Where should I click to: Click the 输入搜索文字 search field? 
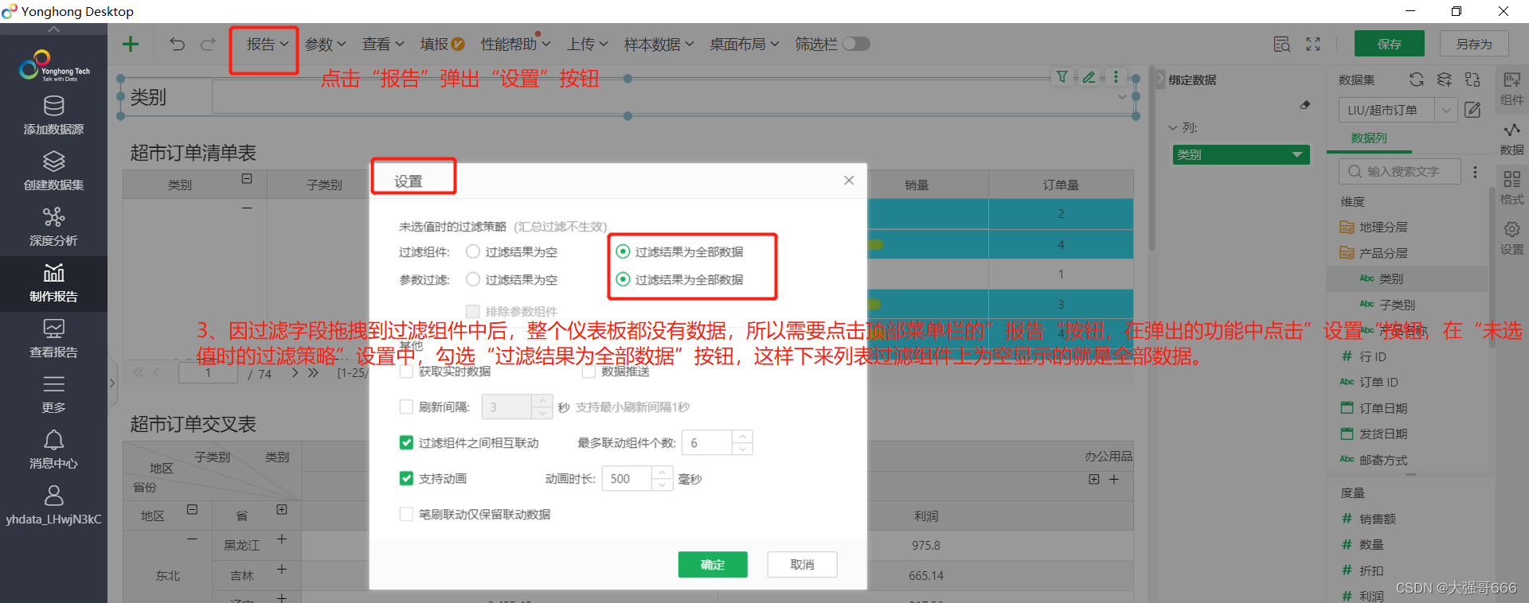(1400, 171)
